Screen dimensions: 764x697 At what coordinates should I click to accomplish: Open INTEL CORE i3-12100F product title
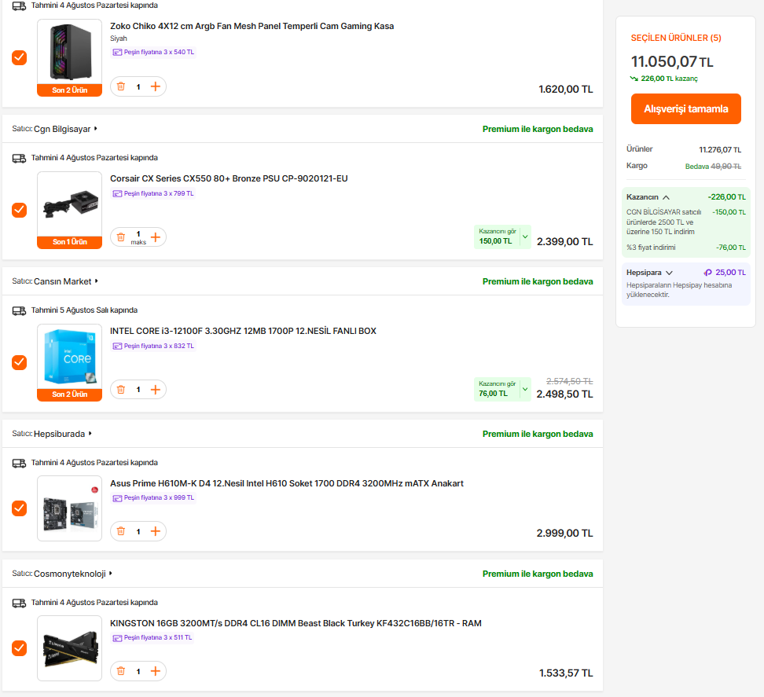coord(243,331)
